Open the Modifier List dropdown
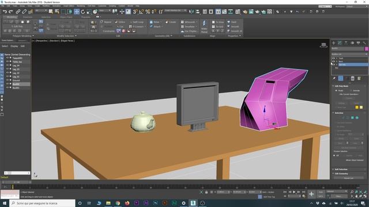 pyautogui.click(x=349, y=54)
